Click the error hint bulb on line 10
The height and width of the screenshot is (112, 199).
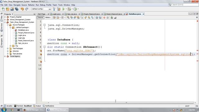click(x=41, y=54)
